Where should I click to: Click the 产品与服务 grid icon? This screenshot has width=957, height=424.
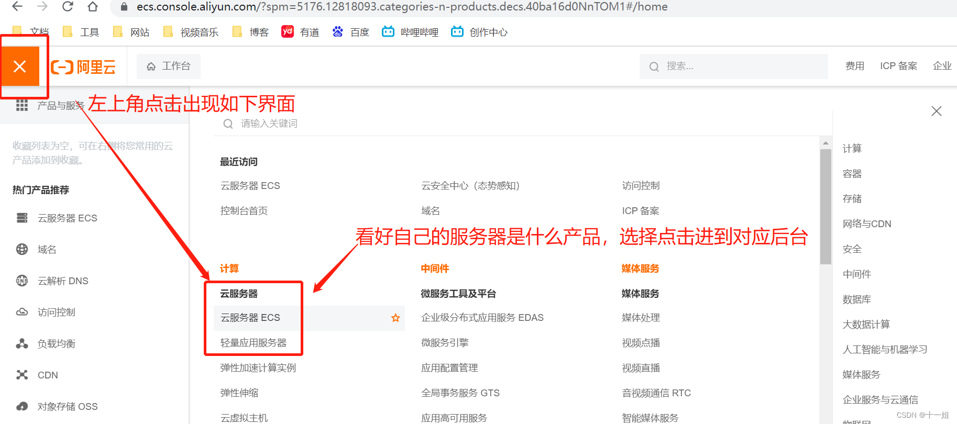22,105
